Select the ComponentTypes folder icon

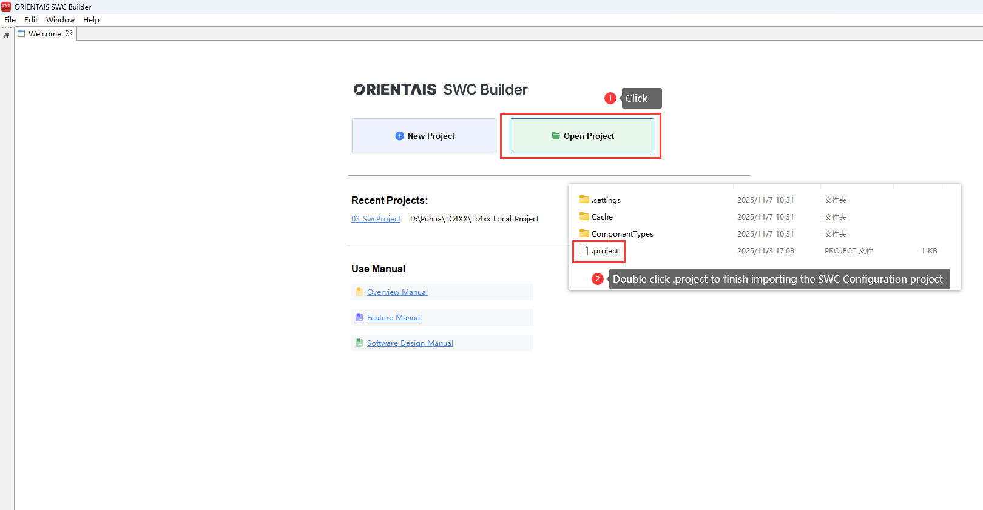pyautogui.click(x=584, y=233)
